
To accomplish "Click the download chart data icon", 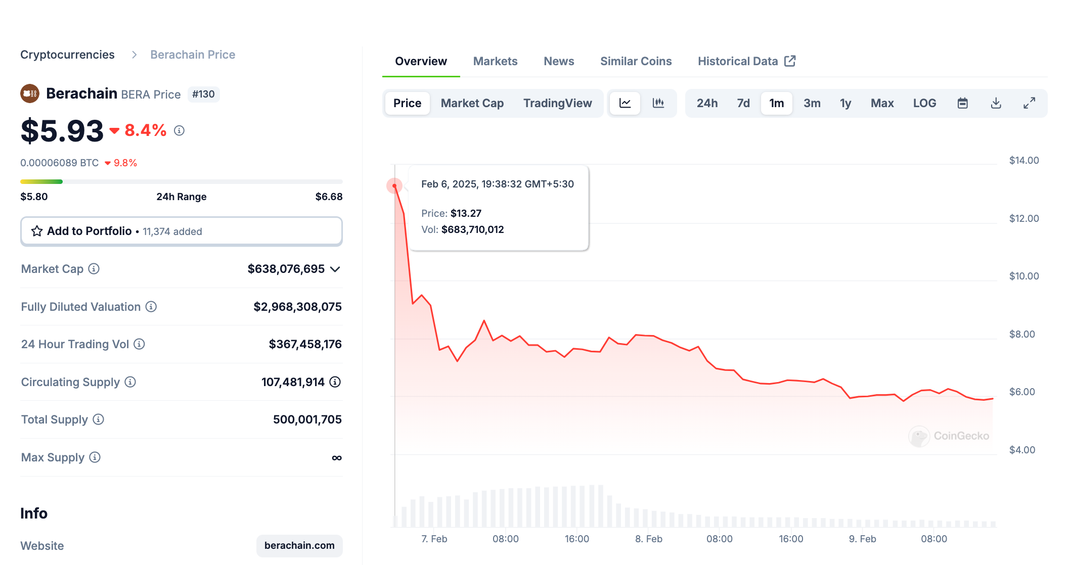I will (x=996, y=103).
